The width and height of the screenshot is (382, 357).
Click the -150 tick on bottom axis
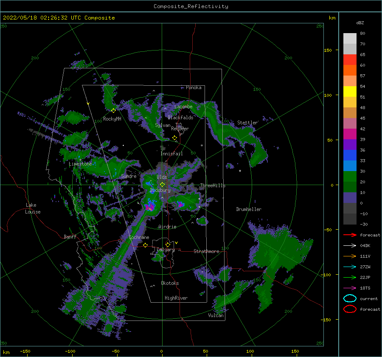click(25, 351)
